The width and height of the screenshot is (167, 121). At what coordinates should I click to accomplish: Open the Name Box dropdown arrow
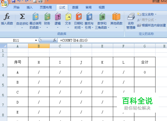click(36, 40)
